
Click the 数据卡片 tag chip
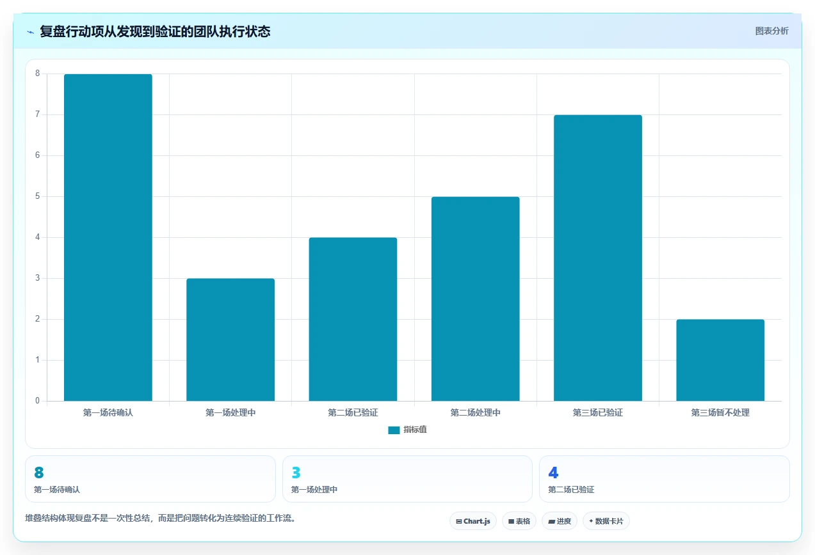(x=606, y=521)
